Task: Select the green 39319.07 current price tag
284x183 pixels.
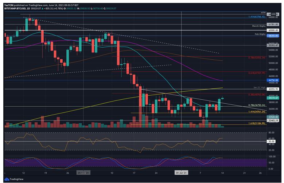Action: click(x=273, y=98)
